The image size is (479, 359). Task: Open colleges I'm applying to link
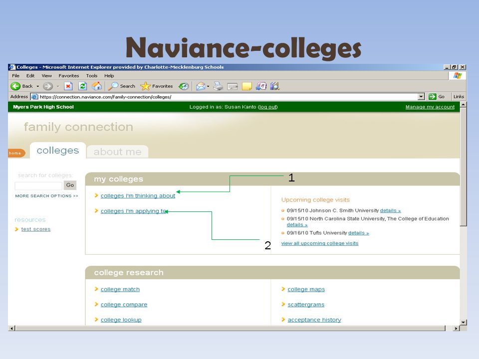[x=134, y=211]
